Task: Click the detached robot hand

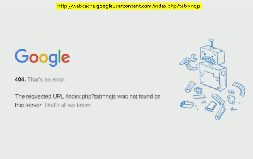Action: tap(231, 99)
